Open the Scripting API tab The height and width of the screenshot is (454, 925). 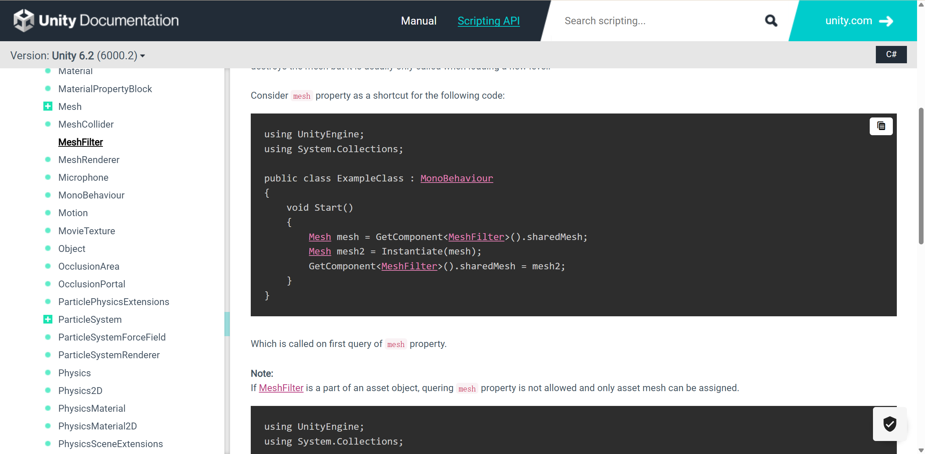click(x=489, y=21)
